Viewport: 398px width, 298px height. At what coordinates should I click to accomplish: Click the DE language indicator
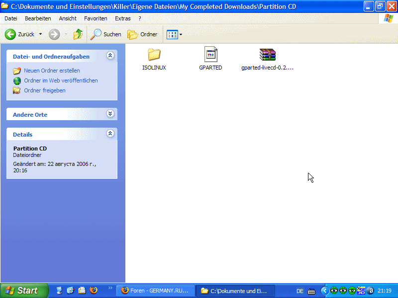click(x=300, y=291)
